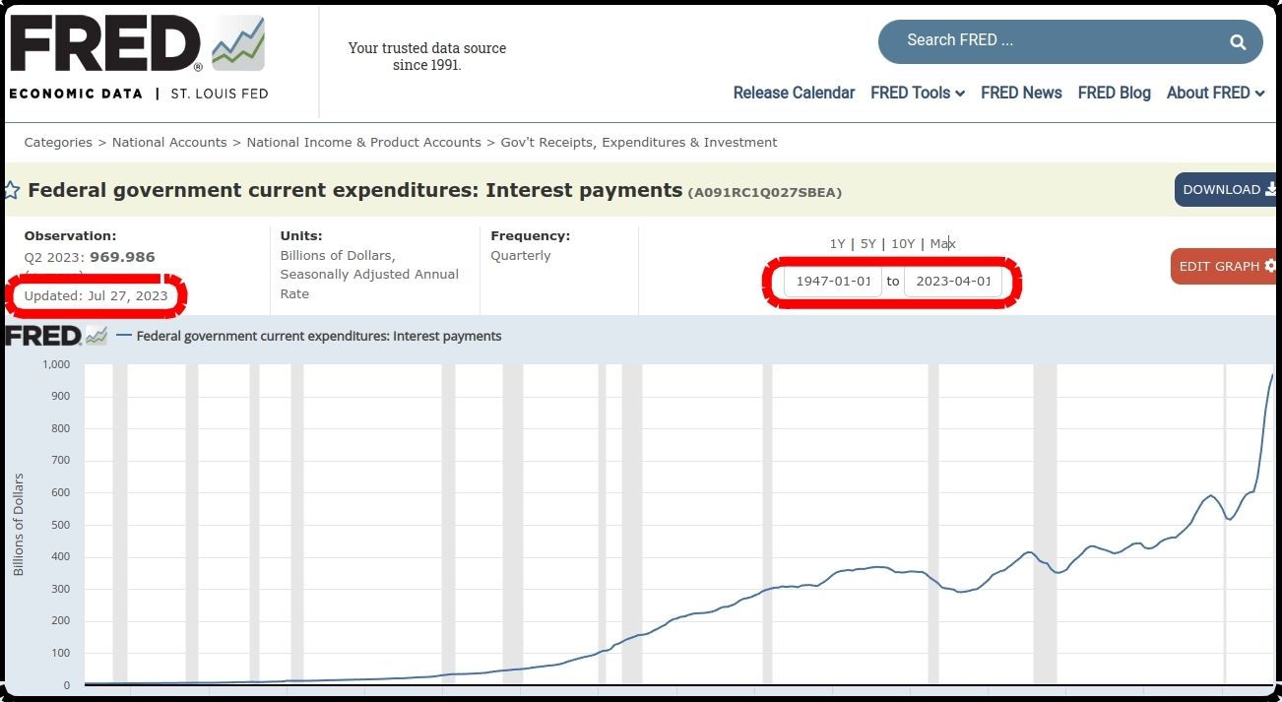Click the ECONOMIC DATA tagline text
Image resolution: width=1282 pixels, height=702 pixels.
coord(76,94)
